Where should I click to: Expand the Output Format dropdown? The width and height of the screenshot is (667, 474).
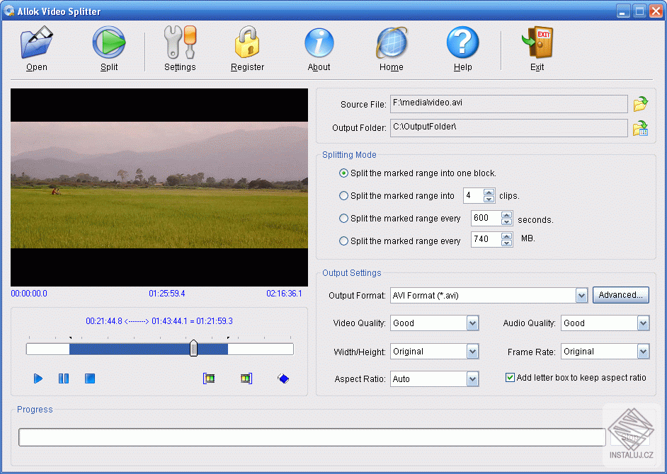[x=581, y=296]
